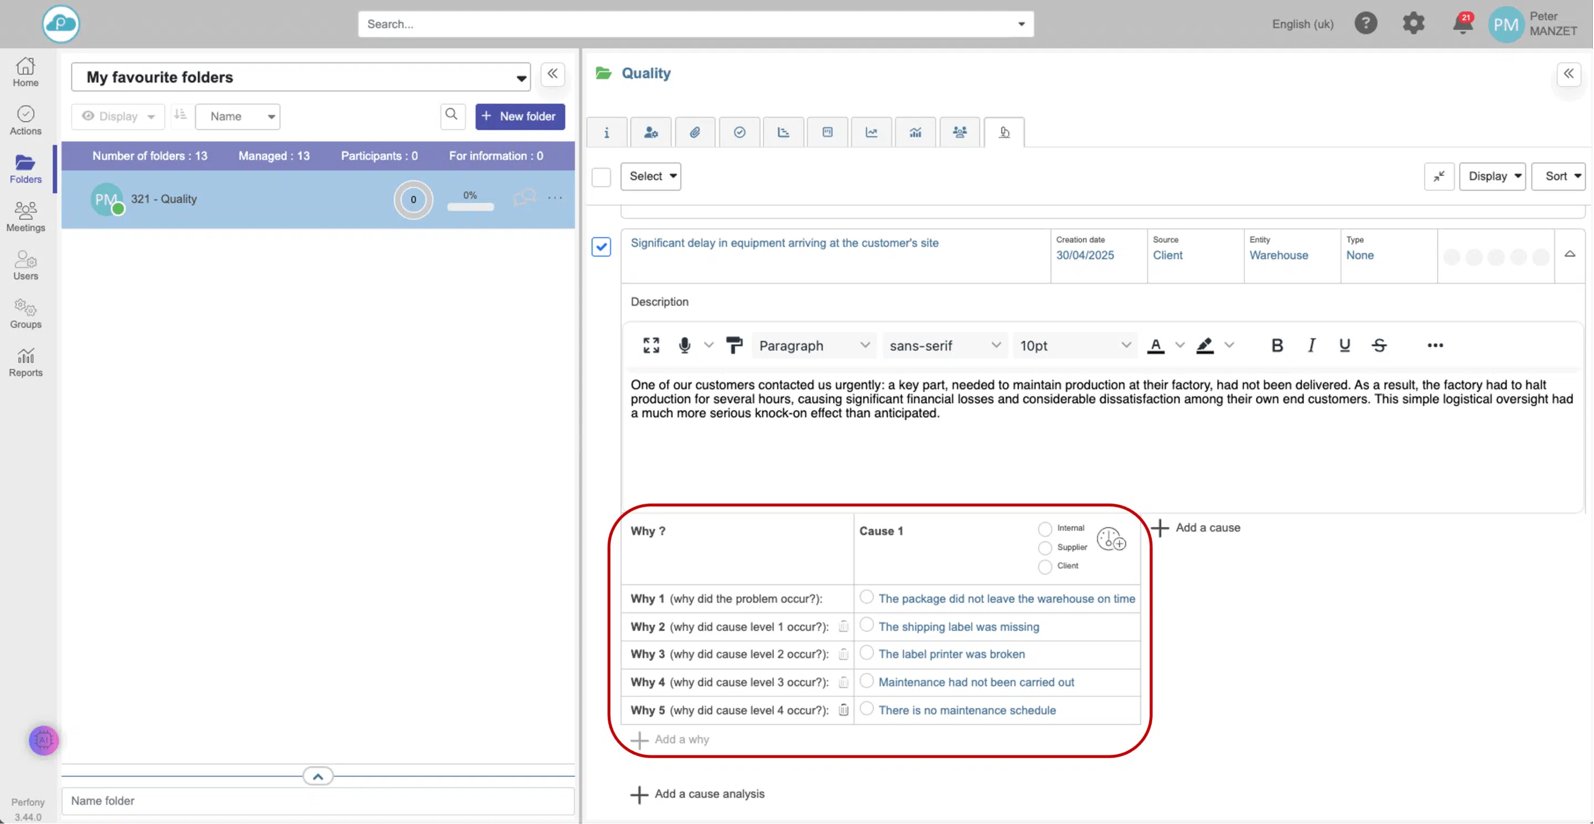Open the information tab
The height and width of the screenshot is (824, 1594).
607,132
